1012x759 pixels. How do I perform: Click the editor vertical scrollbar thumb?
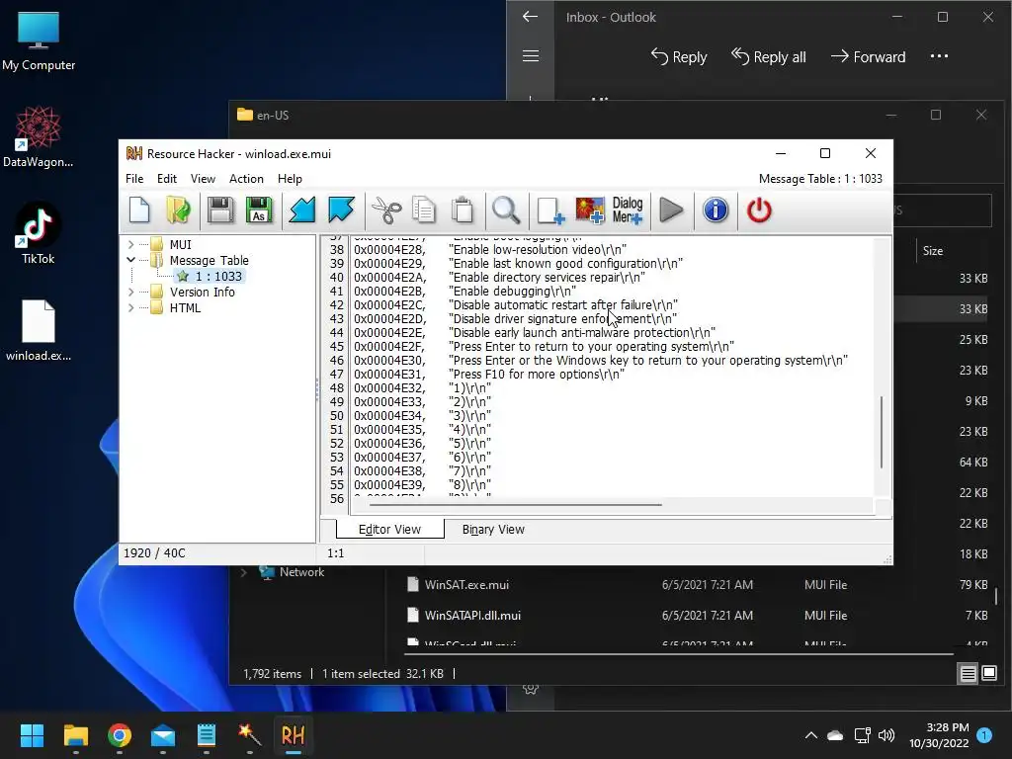click(882, 432)
